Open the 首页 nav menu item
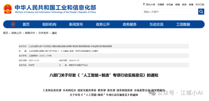This screenshot has width=209, height=101. 26,24
